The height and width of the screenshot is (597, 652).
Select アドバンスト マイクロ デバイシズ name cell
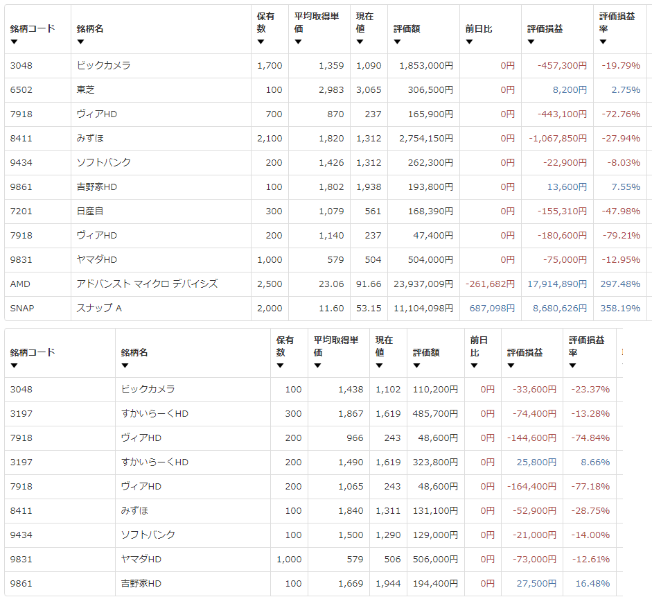coord(147,284)
